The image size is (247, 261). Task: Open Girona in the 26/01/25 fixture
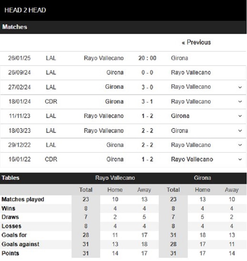pos(180,58)
